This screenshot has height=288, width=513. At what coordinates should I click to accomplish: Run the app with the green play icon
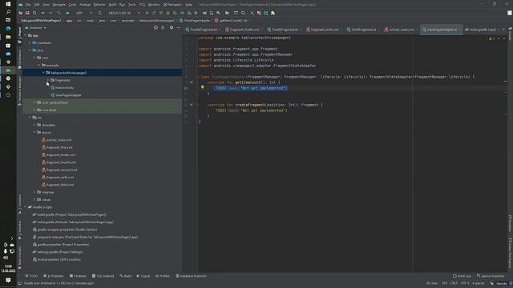point(147,13)
